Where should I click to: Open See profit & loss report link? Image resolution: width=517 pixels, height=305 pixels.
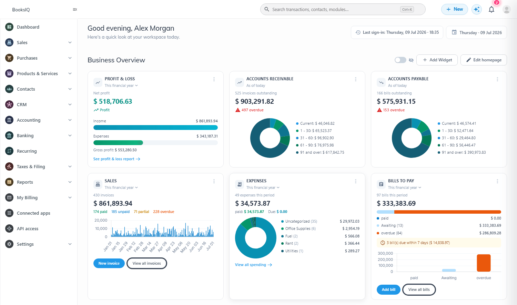pyautogui.click(x=117, y=159)
